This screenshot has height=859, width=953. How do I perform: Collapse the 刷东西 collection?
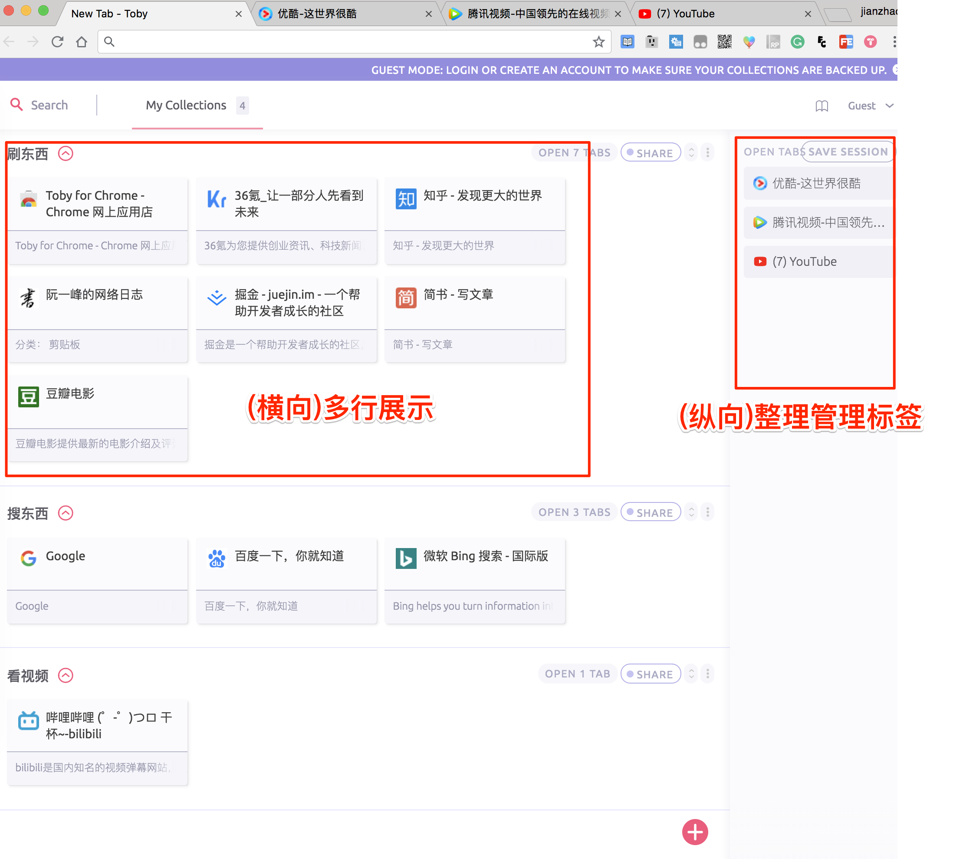pyautogui.click(x=66, y=153)
